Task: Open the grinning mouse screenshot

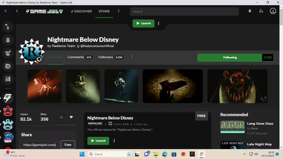Action: tap(83, 86)
